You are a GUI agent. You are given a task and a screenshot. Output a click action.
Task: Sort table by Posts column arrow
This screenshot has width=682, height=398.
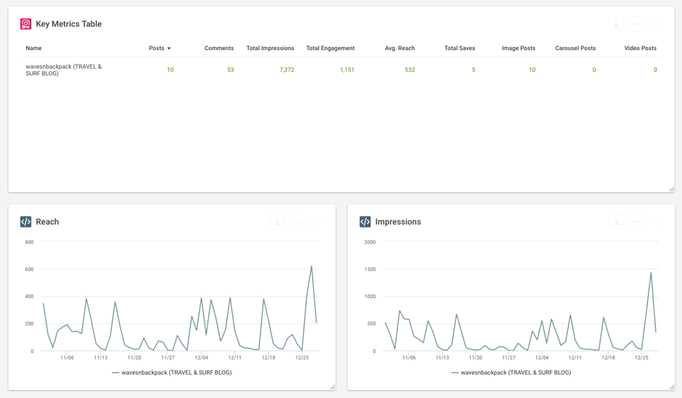[x=169, y=49]
